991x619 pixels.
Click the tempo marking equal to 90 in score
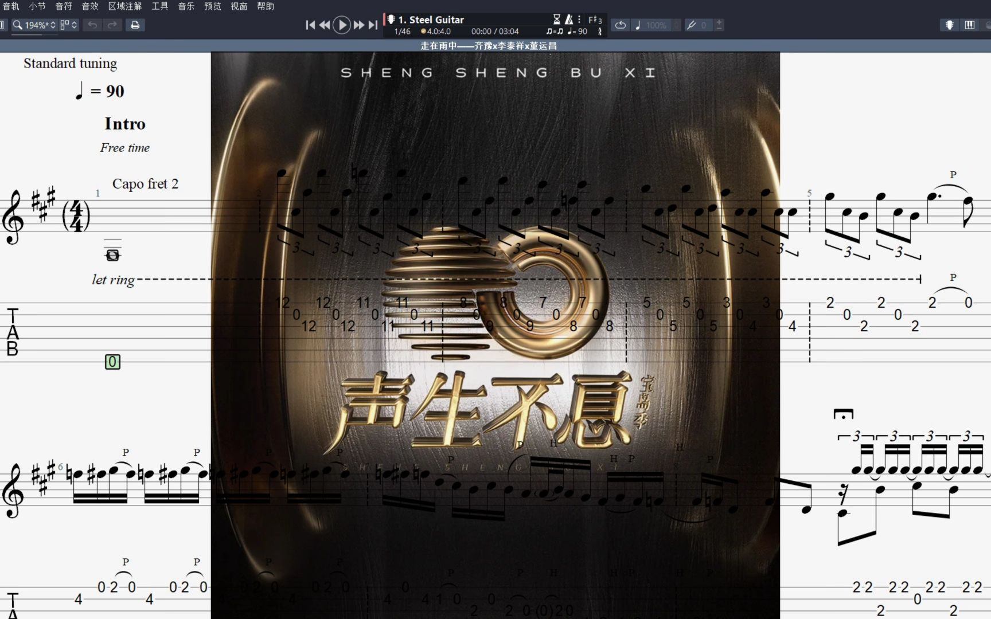click(100, 91)
